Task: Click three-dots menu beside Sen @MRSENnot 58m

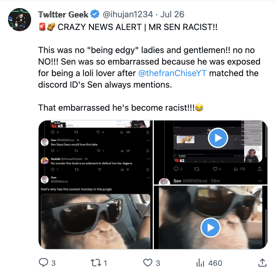Action: click(260, 181)
